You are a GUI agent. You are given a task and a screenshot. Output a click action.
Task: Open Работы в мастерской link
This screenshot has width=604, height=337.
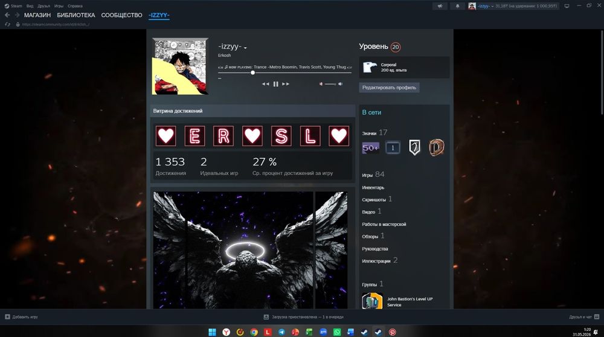coord(384,224)
